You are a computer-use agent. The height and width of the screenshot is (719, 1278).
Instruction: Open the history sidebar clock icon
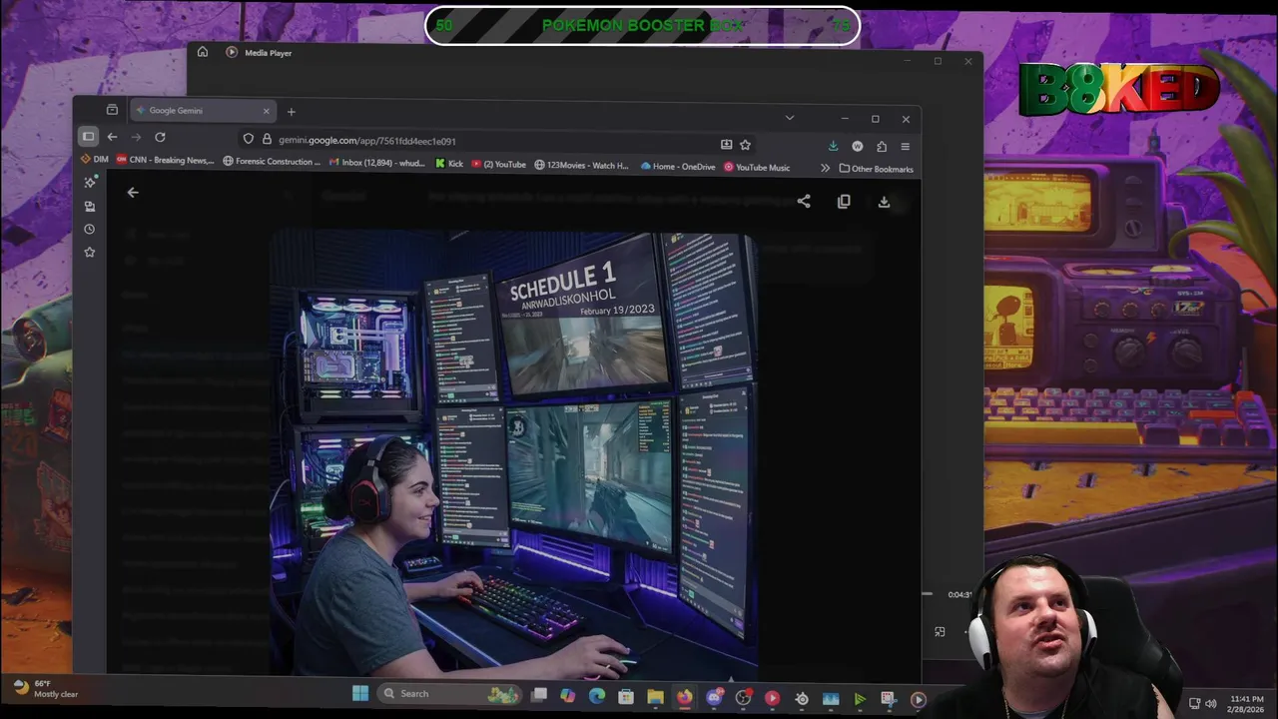click(90, 229)
